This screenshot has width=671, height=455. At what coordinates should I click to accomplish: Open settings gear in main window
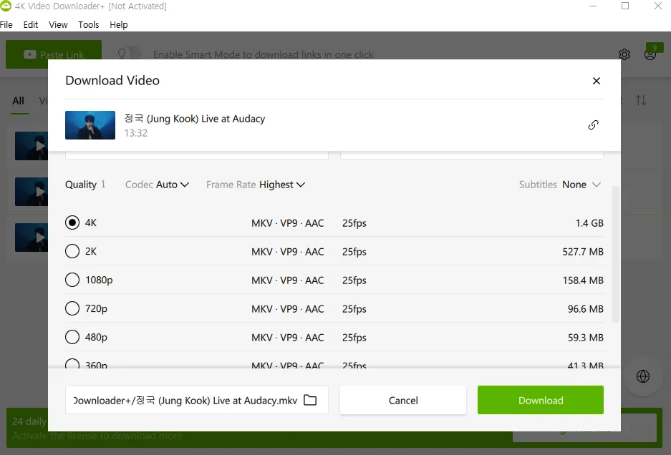pos(624,54)
